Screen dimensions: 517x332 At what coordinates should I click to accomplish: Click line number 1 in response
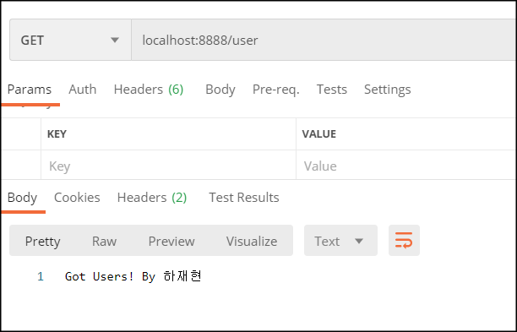(41, 276)
